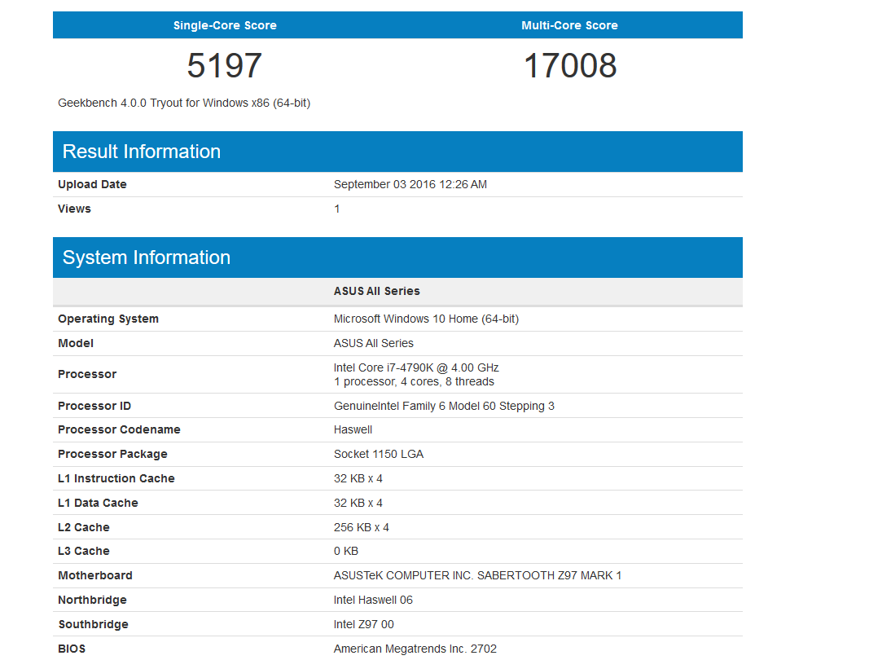Viewport: 891px width, 660px height.
Task: Click the Processor Codename label
Action: coord(119,429)
